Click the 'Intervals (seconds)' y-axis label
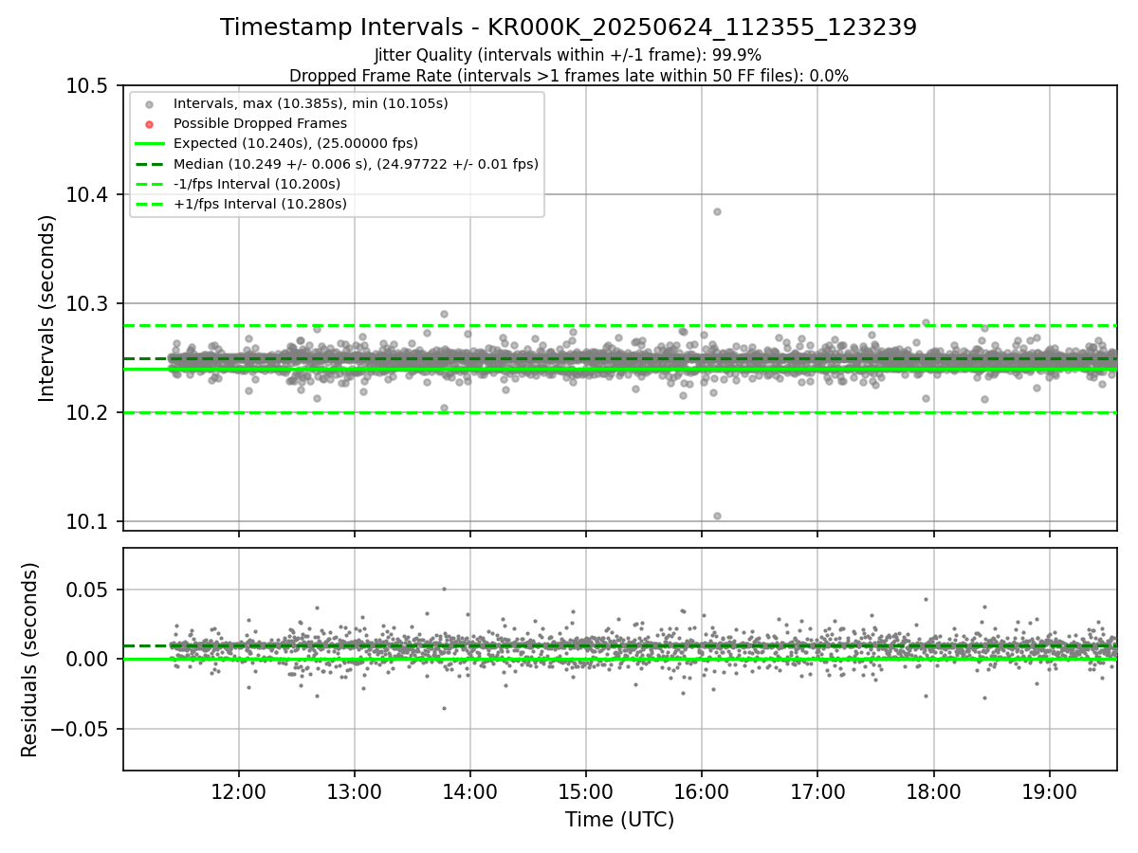The width and height of the screenshot is (1138, 853). tap(47, 308)
